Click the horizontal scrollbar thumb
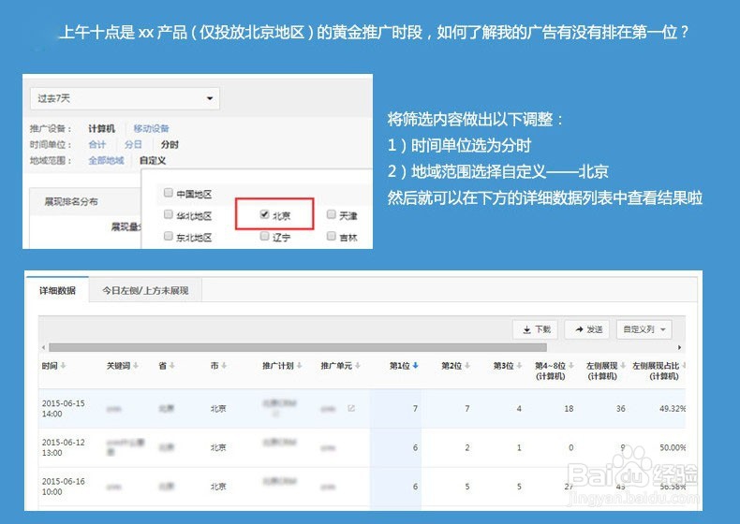The height and width of the screenshot is (524, 740). point(298,347)
